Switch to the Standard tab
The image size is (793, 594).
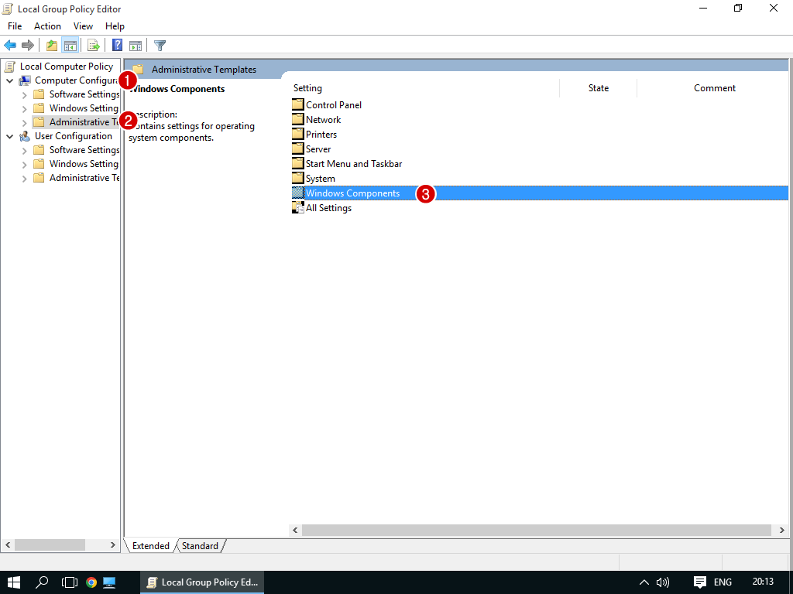point(200,546)
